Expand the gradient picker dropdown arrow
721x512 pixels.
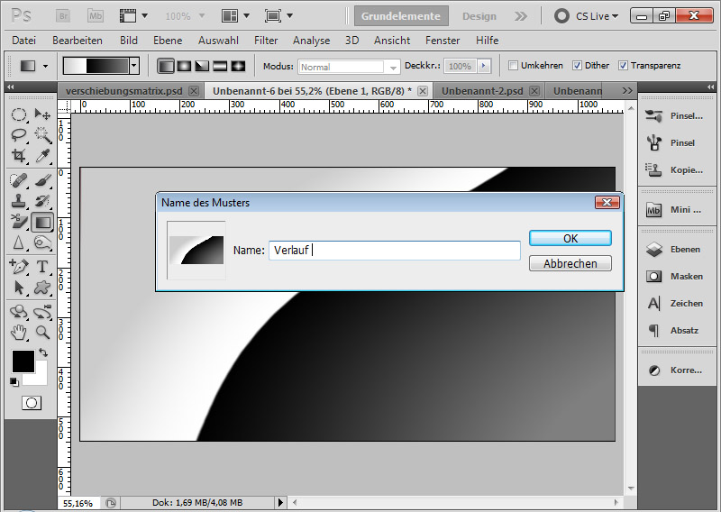click(x=134, y=66)
